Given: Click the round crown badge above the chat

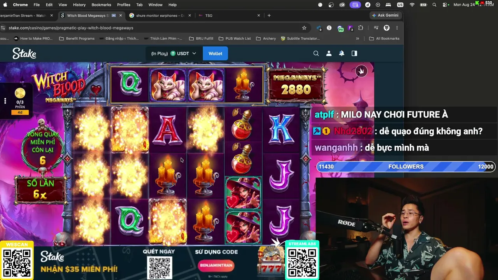Looking at the screenshot, I should 361,71.
